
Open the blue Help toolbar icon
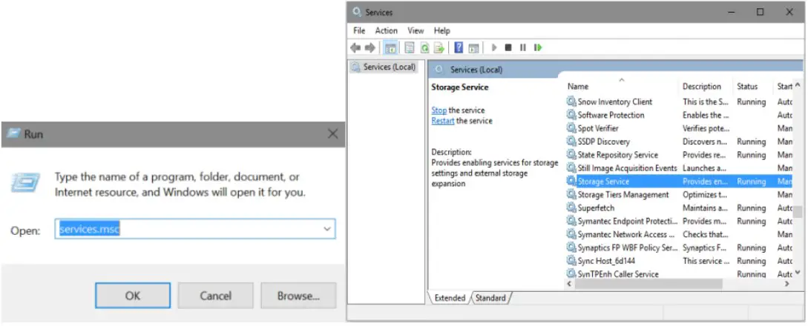(x=459, y=48)
